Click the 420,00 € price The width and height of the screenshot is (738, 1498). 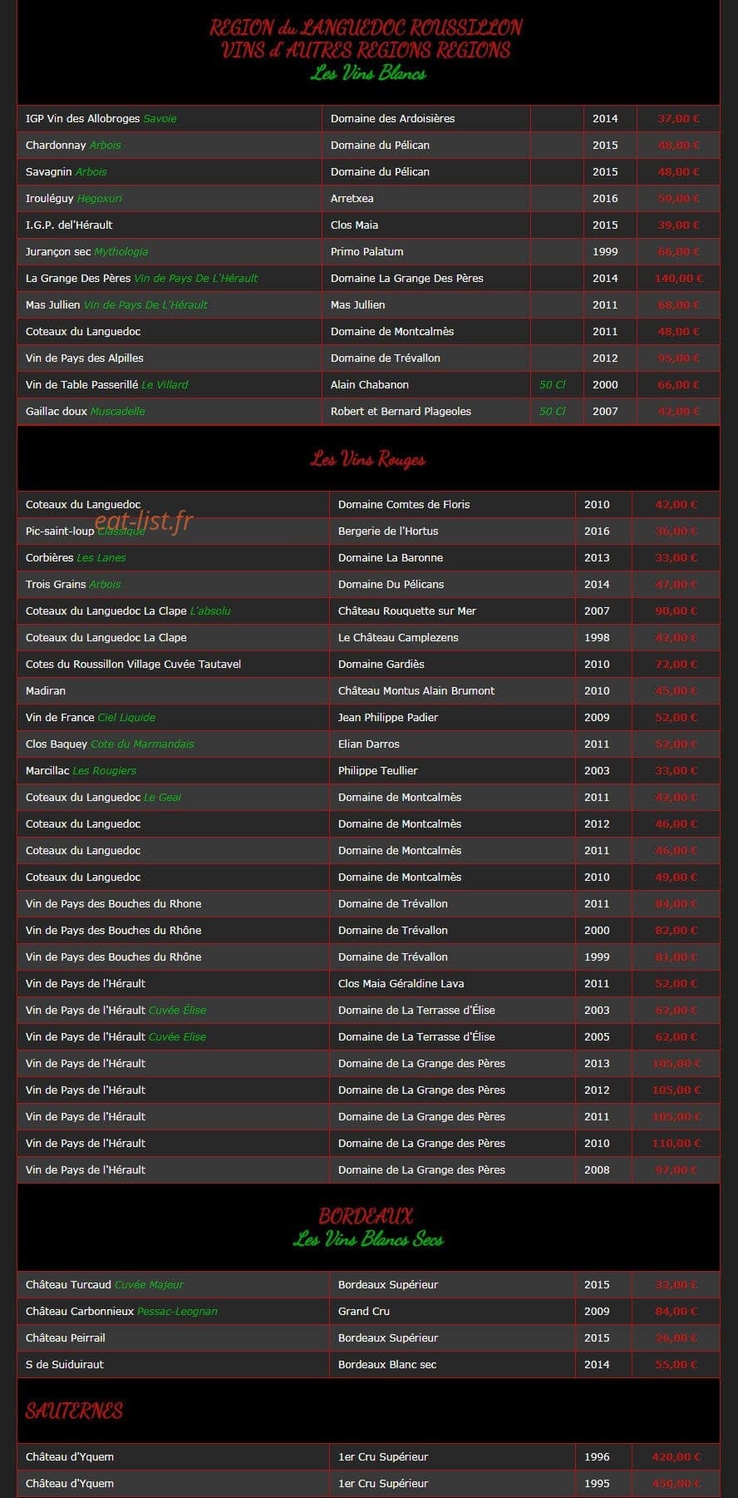click(676, 1456)
